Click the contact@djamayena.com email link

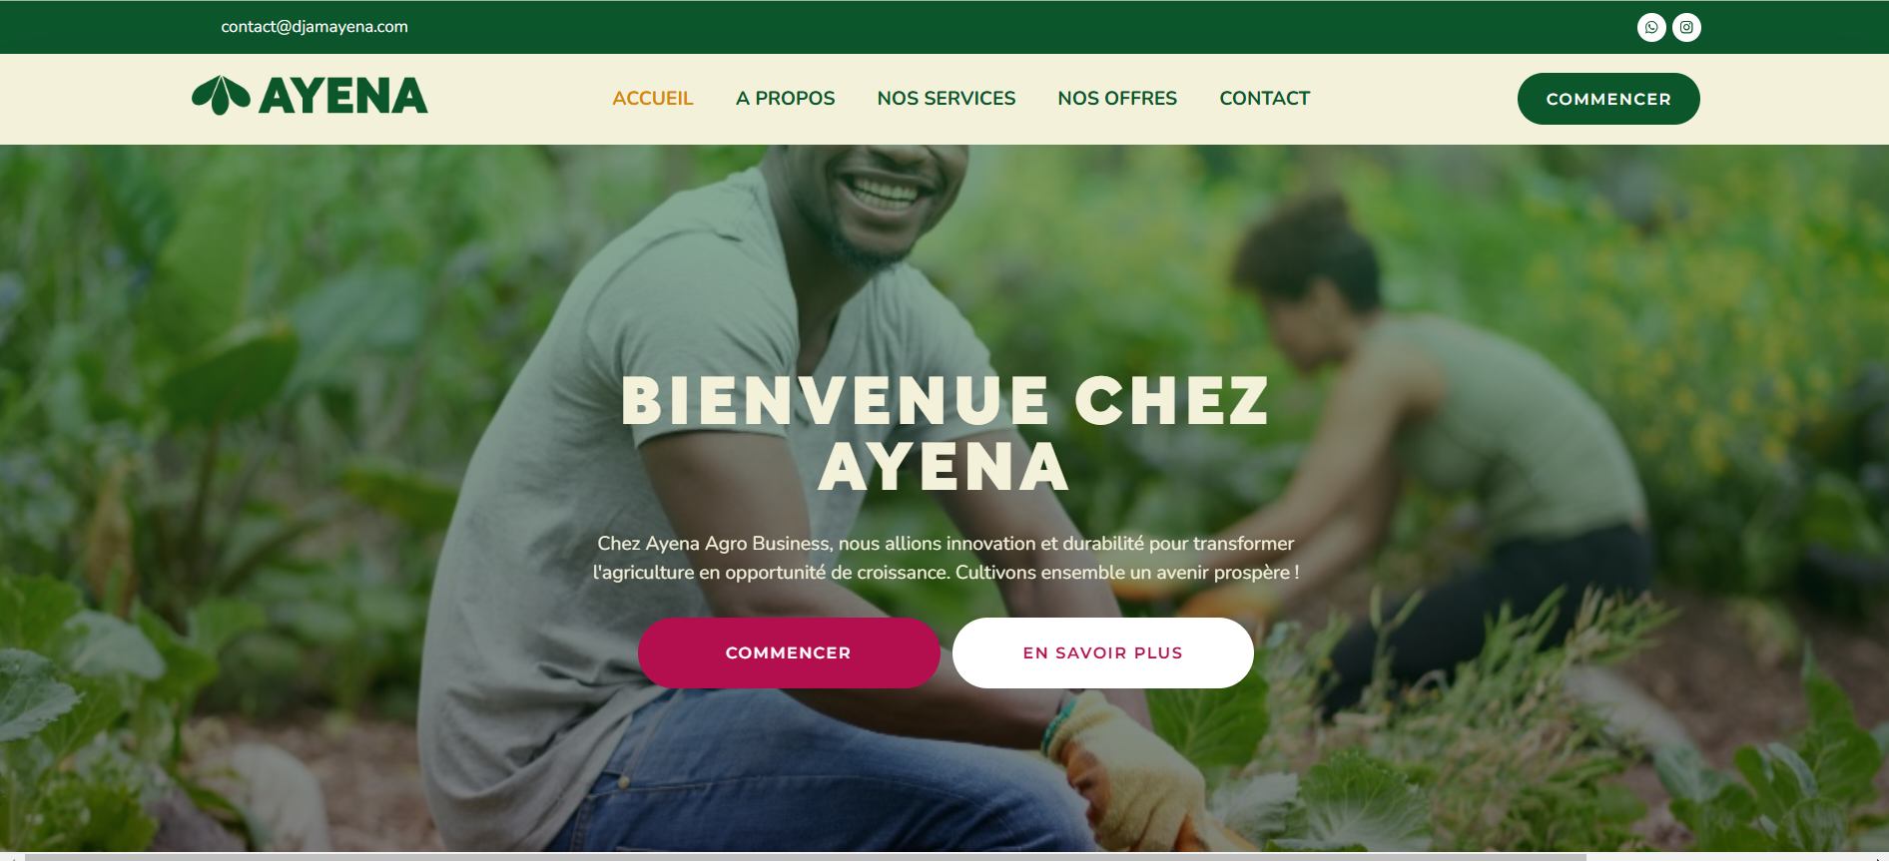pyautogui.click(x=315, y=27)
